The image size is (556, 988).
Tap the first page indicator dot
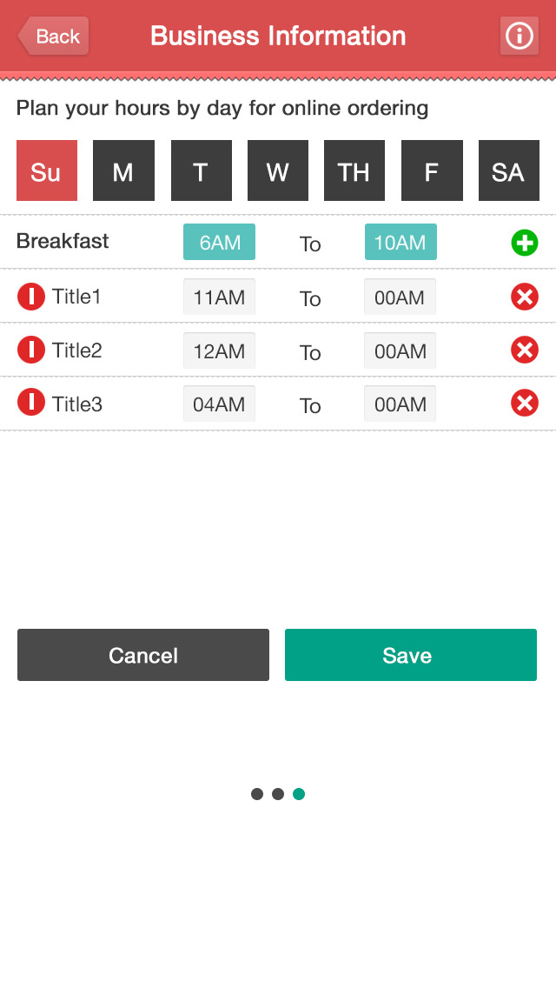257,794
